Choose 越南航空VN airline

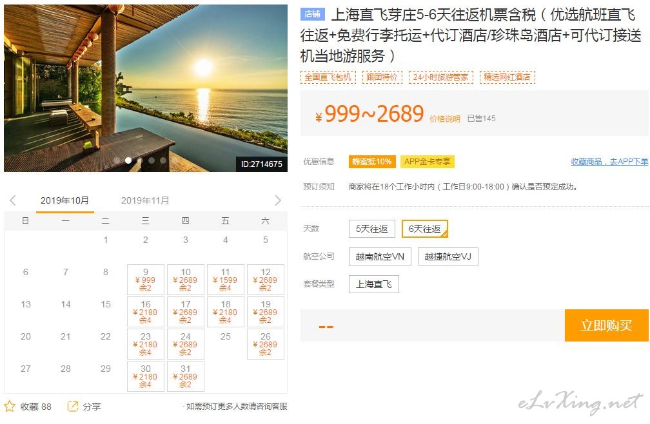380,256
